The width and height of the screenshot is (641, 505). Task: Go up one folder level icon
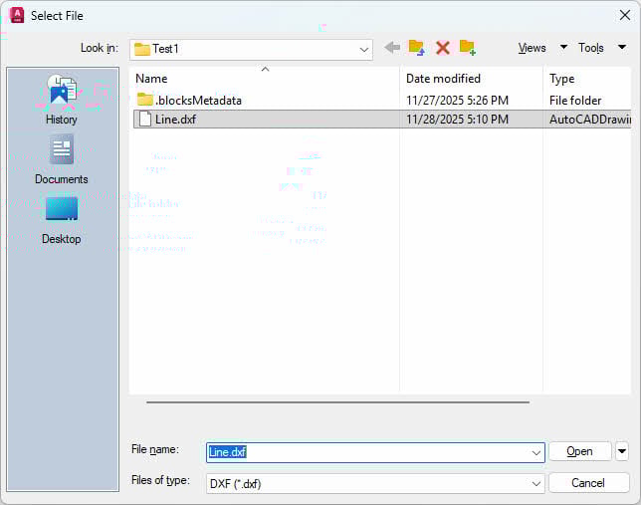(x=417, y=48)
